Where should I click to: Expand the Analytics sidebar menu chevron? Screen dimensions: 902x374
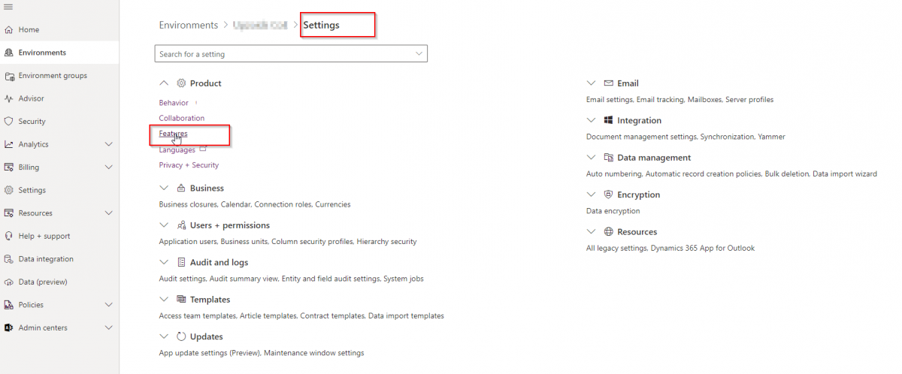click(x=109, y=144)
